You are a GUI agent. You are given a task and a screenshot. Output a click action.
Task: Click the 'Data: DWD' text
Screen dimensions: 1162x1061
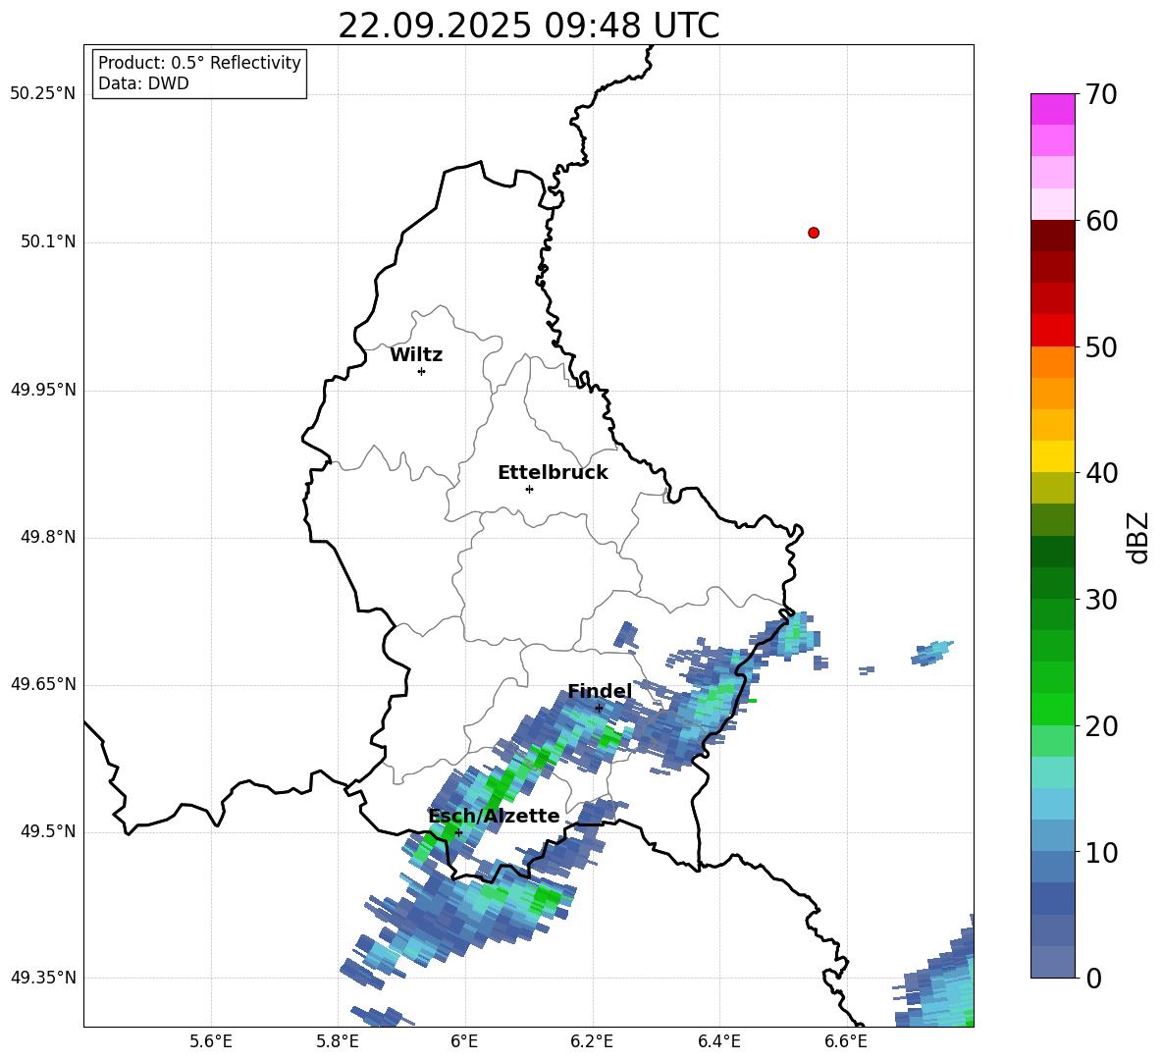point(143,83)
